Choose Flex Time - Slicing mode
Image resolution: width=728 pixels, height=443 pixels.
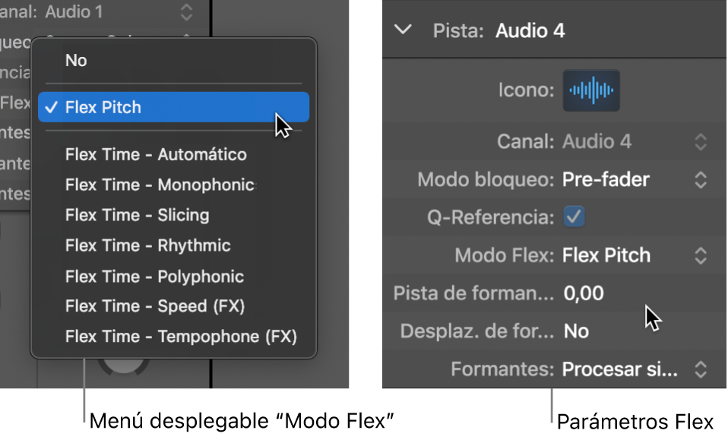(137, 215)
